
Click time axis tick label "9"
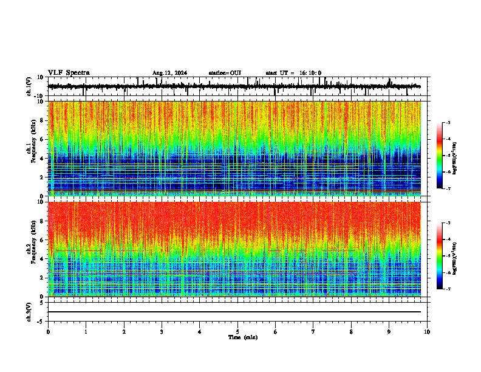(389, 332)
